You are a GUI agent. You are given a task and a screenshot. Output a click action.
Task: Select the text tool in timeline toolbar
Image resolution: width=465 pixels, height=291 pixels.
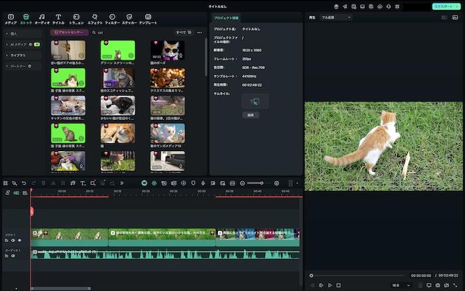coord(82,183)
